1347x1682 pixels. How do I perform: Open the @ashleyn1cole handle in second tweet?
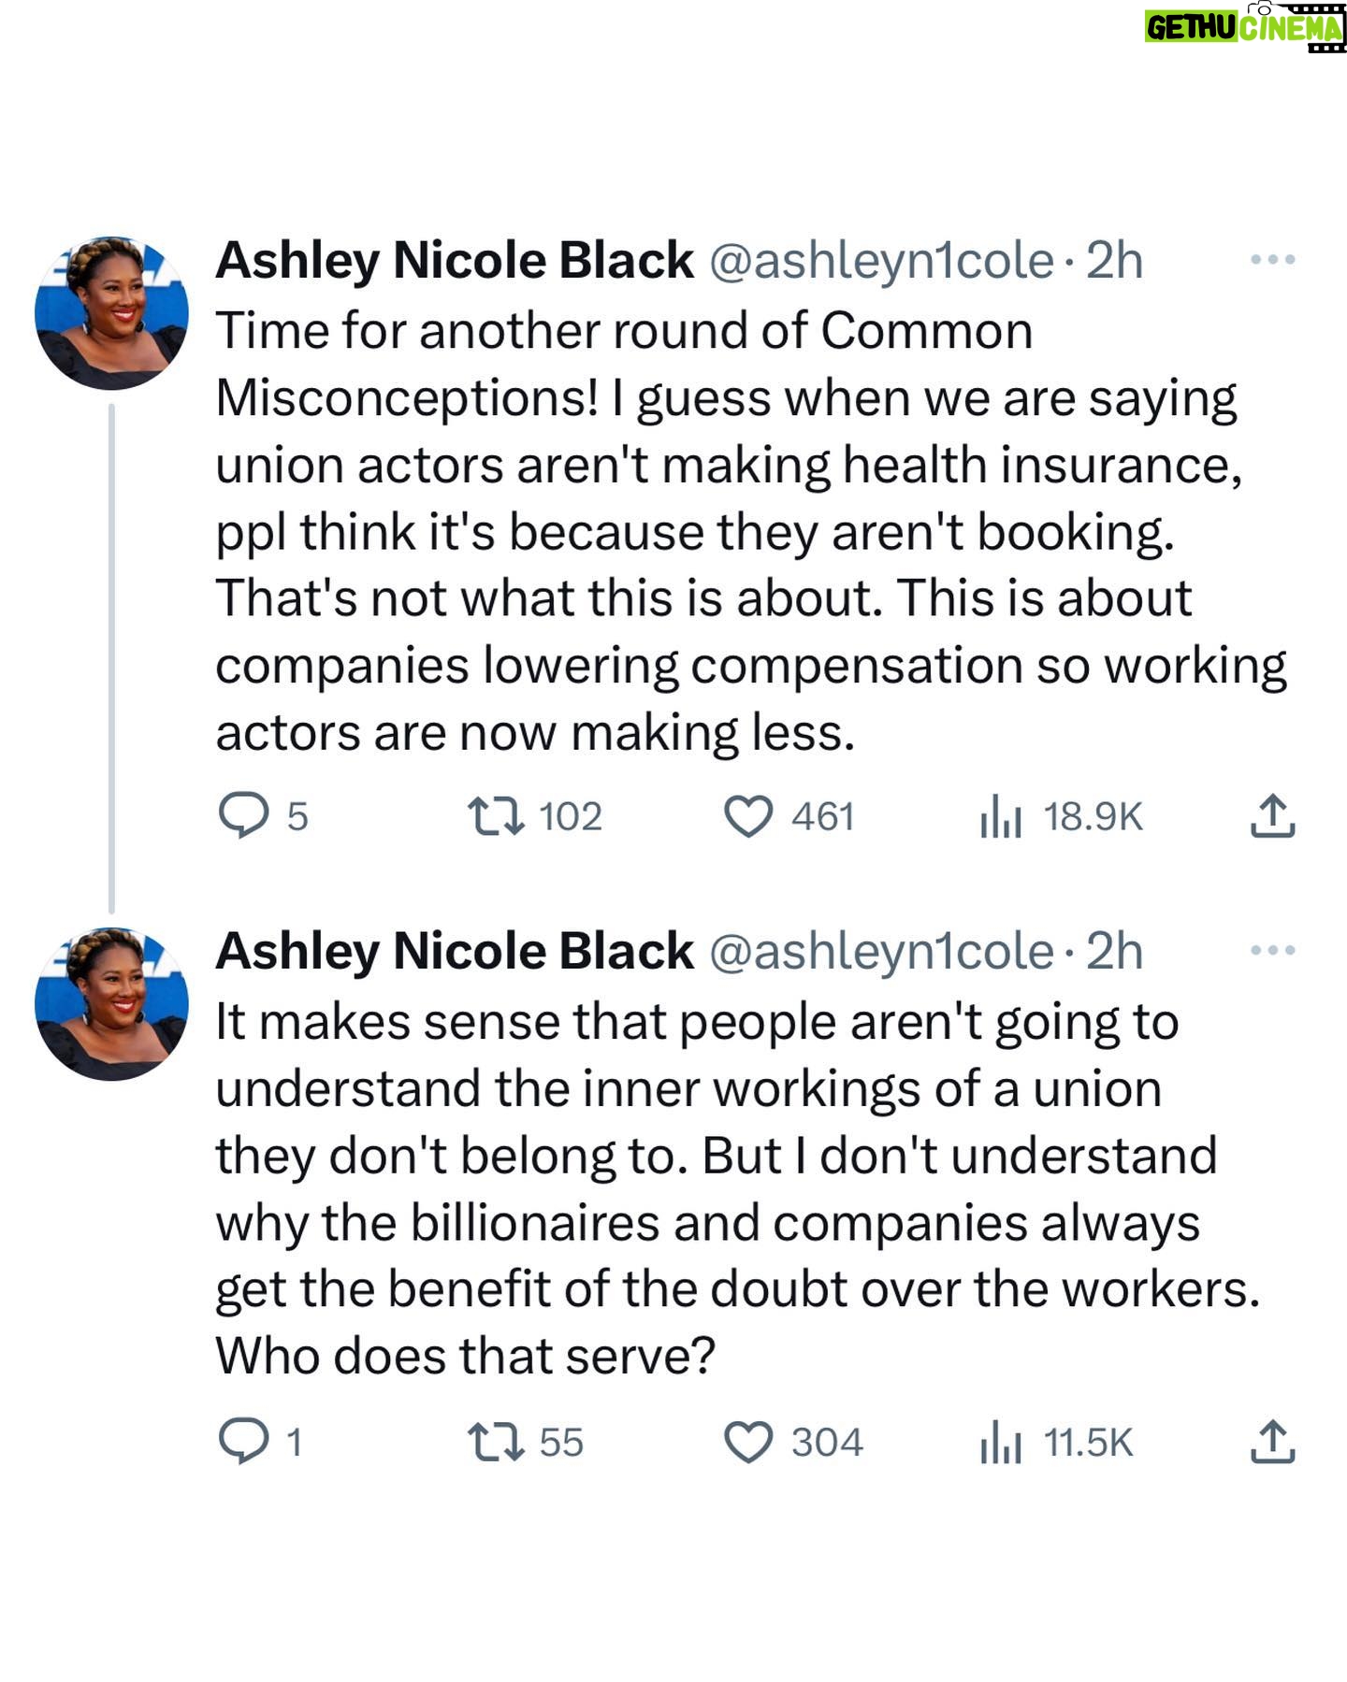(x=882, y=952)
